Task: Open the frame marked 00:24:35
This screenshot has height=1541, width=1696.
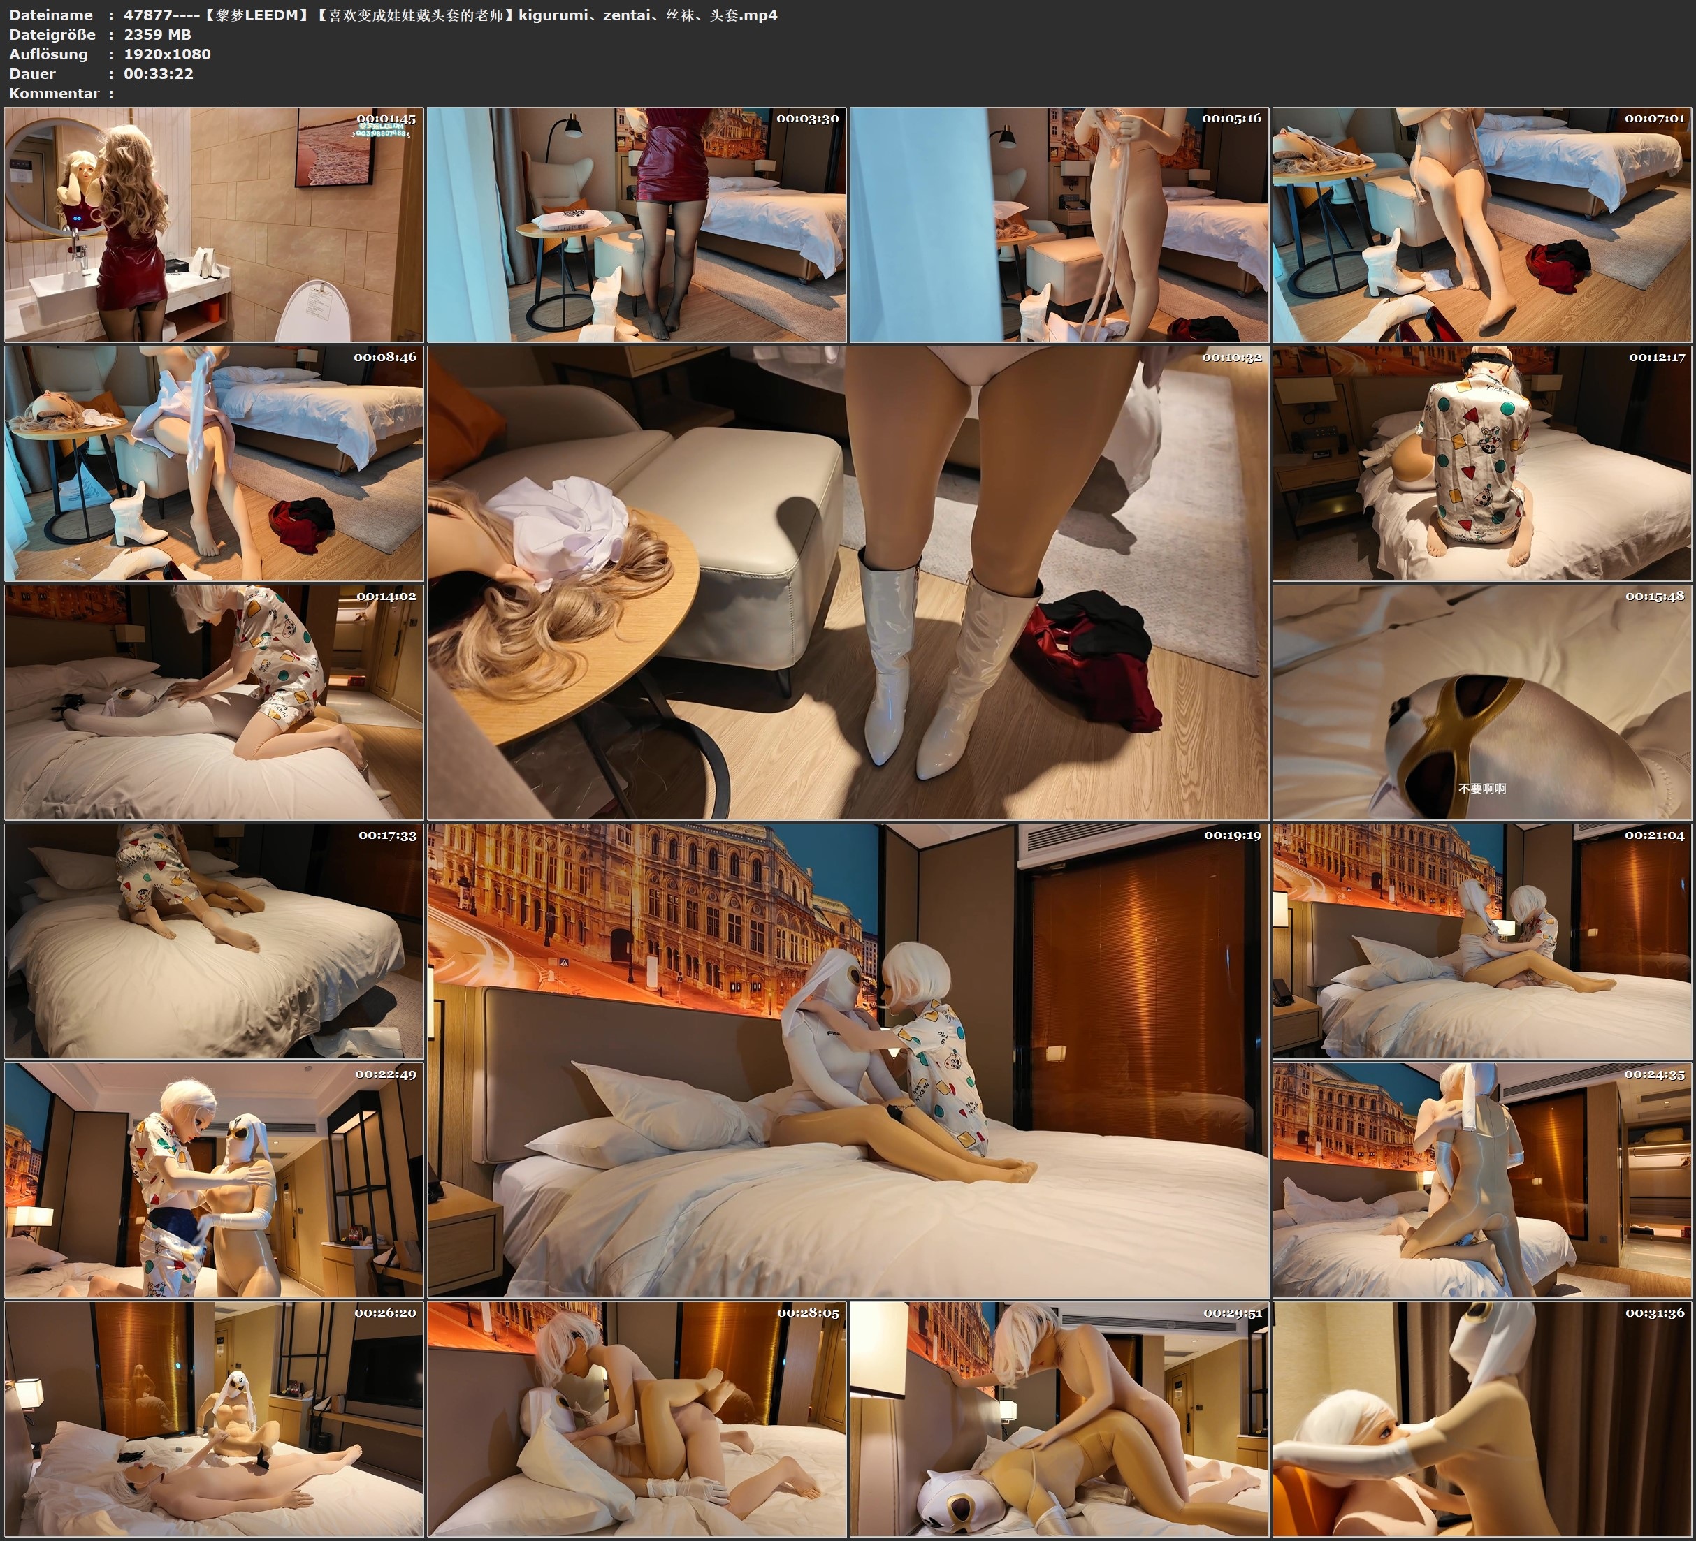Action: pyautogui.click(x=1481, y=1180)
